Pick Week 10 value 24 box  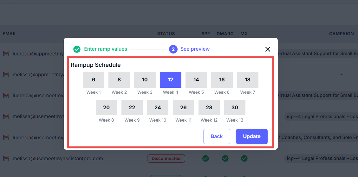coord(158,108)
